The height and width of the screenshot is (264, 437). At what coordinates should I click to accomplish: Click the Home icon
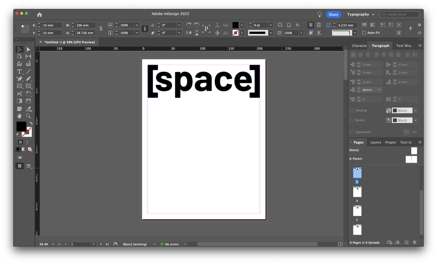(x=40, y=14)
